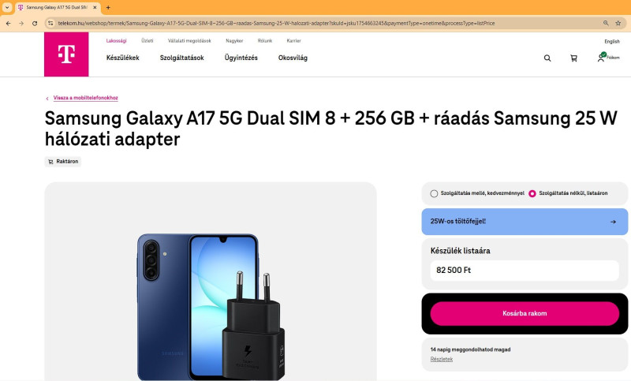Go back using browser back arrow
The image size is (631, 381).
pos(8,24)
